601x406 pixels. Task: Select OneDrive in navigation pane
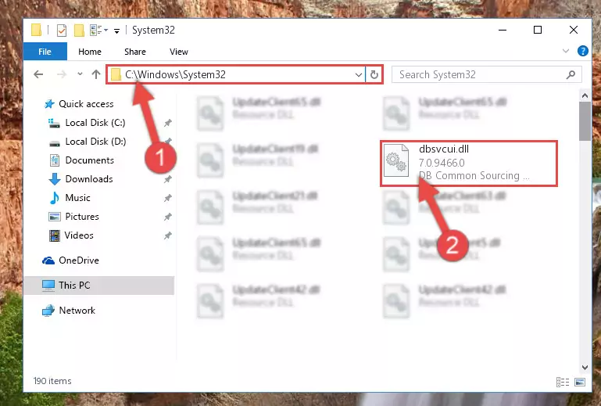(x=79, y=260)
